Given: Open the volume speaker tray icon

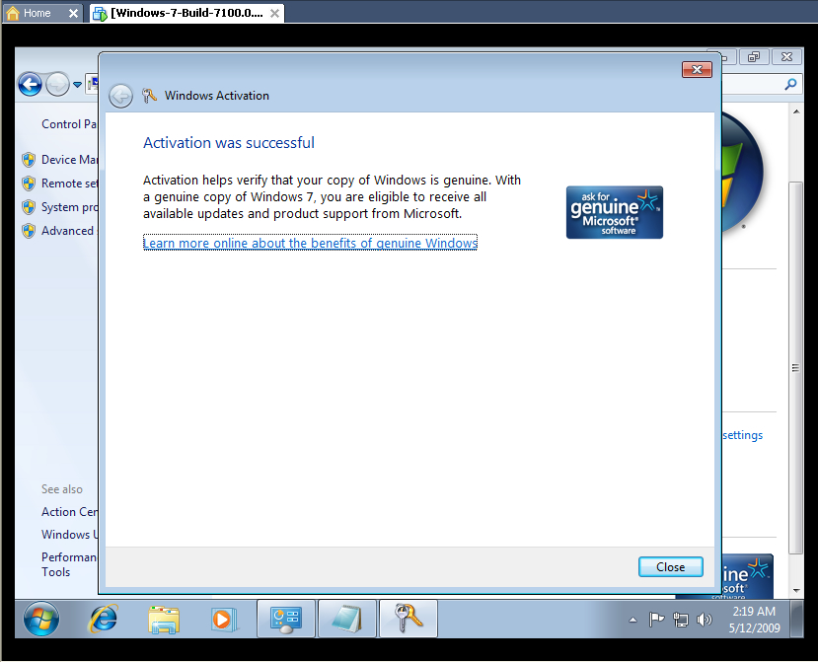Looking at the screenshot, I should (704, 620).
